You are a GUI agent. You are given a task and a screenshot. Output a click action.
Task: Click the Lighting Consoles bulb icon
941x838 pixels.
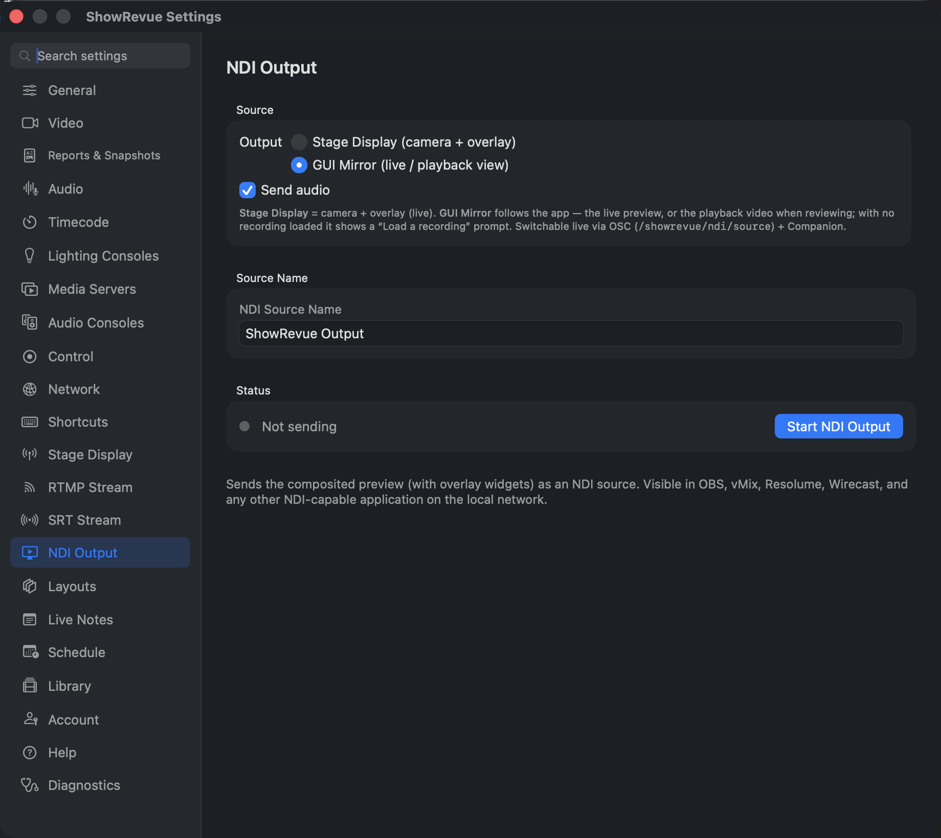30,255
